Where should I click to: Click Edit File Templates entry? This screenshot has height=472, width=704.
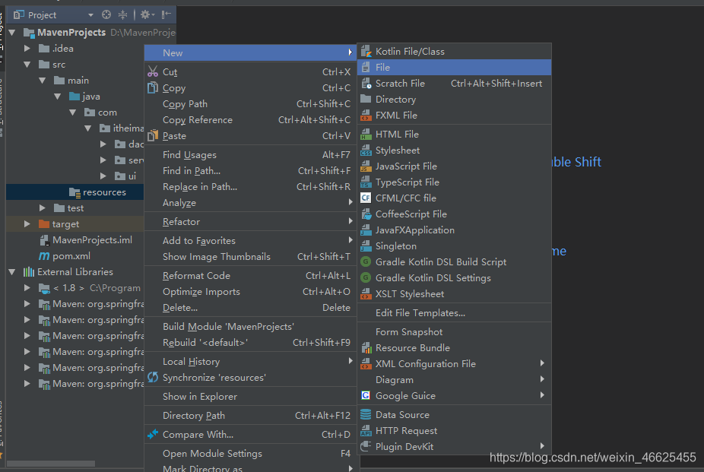coord(455,312)
